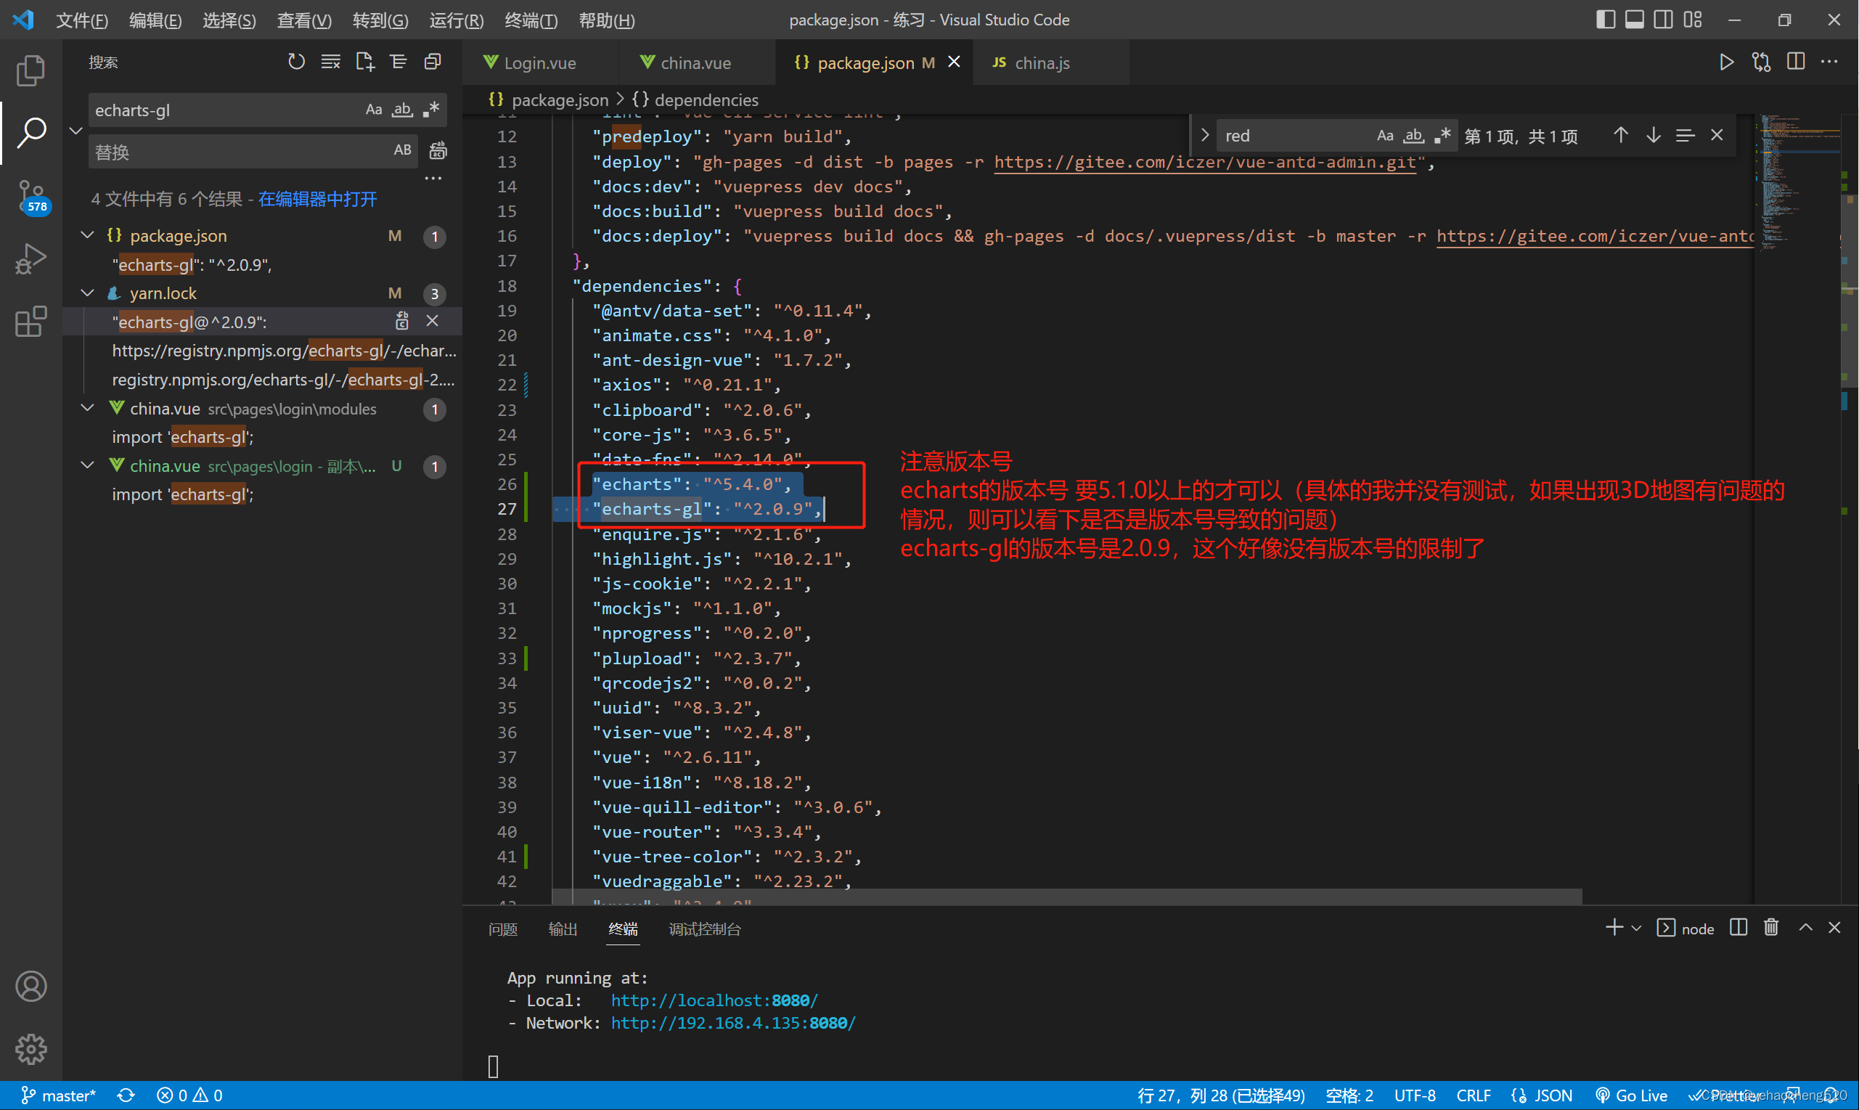Toggle primary sidebar layout button
This screenshot has height=1110, width=1859.
pyautogui.click(x=1606, y=20)
